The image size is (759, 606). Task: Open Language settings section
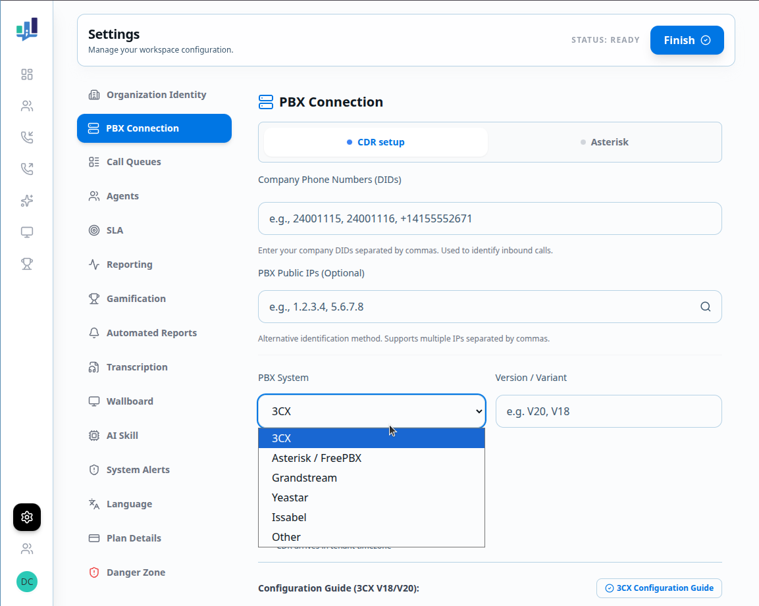tap(155, 505)
